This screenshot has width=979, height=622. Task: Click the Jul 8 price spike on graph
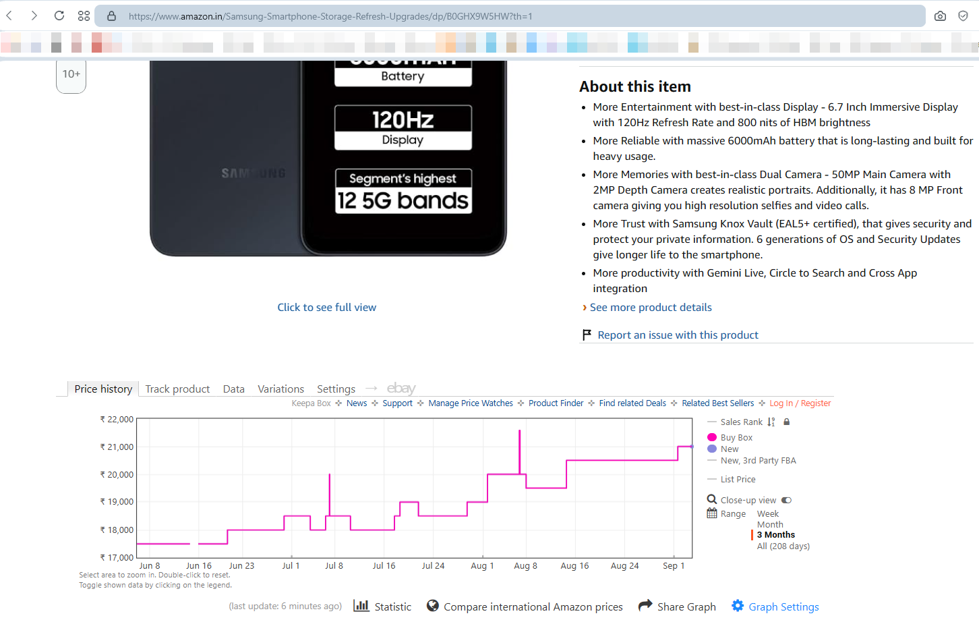tap(329, 494)
